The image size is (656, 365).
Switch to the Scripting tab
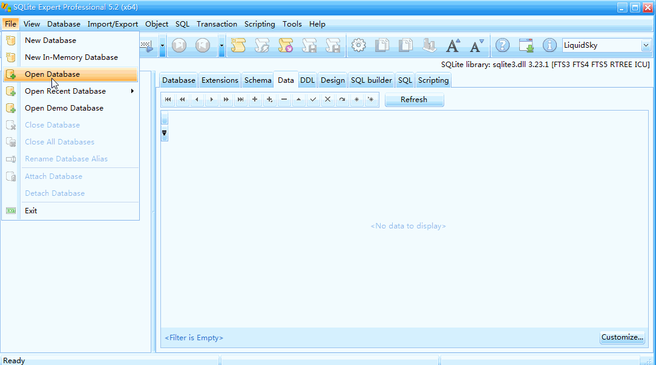point(433,80)
